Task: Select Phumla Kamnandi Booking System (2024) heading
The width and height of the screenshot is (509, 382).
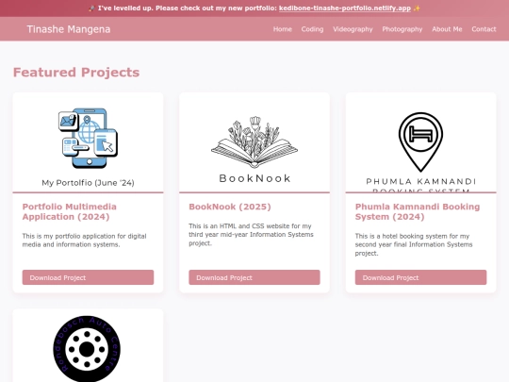Action: pos(418,212)
